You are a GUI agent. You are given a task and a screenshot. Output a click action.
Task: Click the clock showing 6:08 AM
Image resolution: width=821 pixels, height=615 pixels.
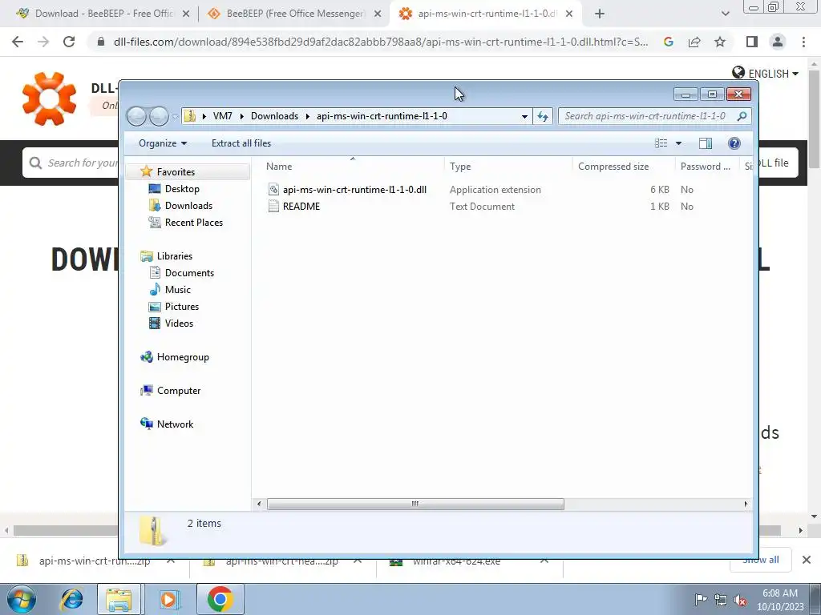point(779,593)
